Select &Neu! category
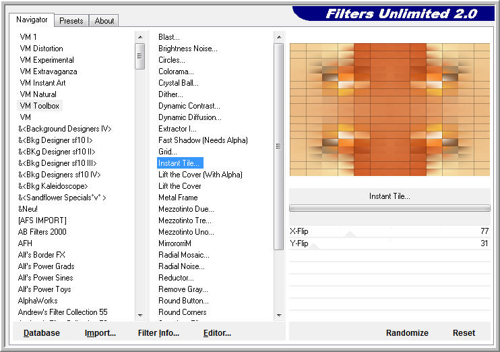500x352 pixels. 28,209
